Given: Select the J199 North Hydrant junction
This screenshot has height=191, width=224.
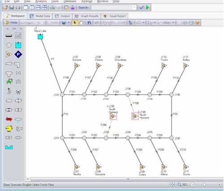Looking at the screenshot, I should coord(135,116).
